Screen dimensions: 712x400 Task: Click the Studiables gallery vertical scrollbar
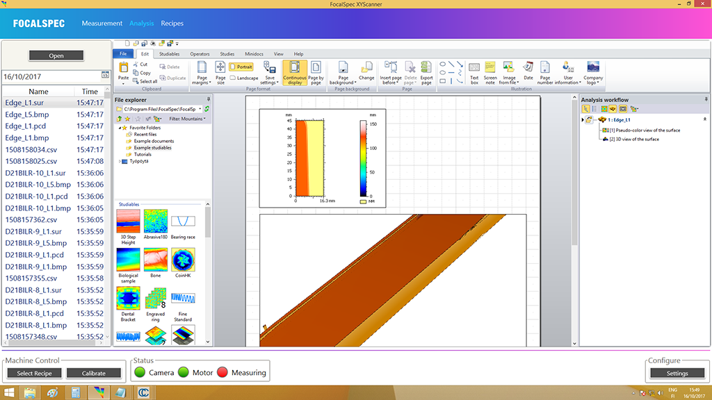(x=208, y=273)
